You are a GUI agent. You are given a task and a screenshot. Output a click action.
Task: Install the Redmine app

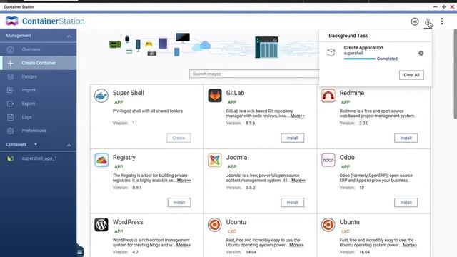coord(406,138)
